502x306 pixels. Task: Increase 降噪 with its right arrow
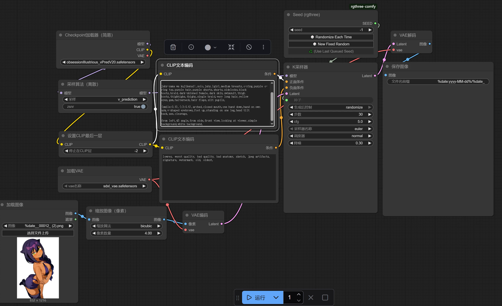click(x=369, y=143)
